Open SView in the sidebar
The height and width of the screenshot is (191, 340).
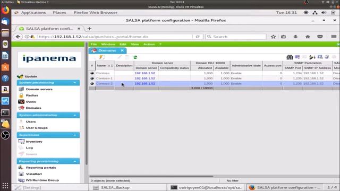[x=31, y=101]
